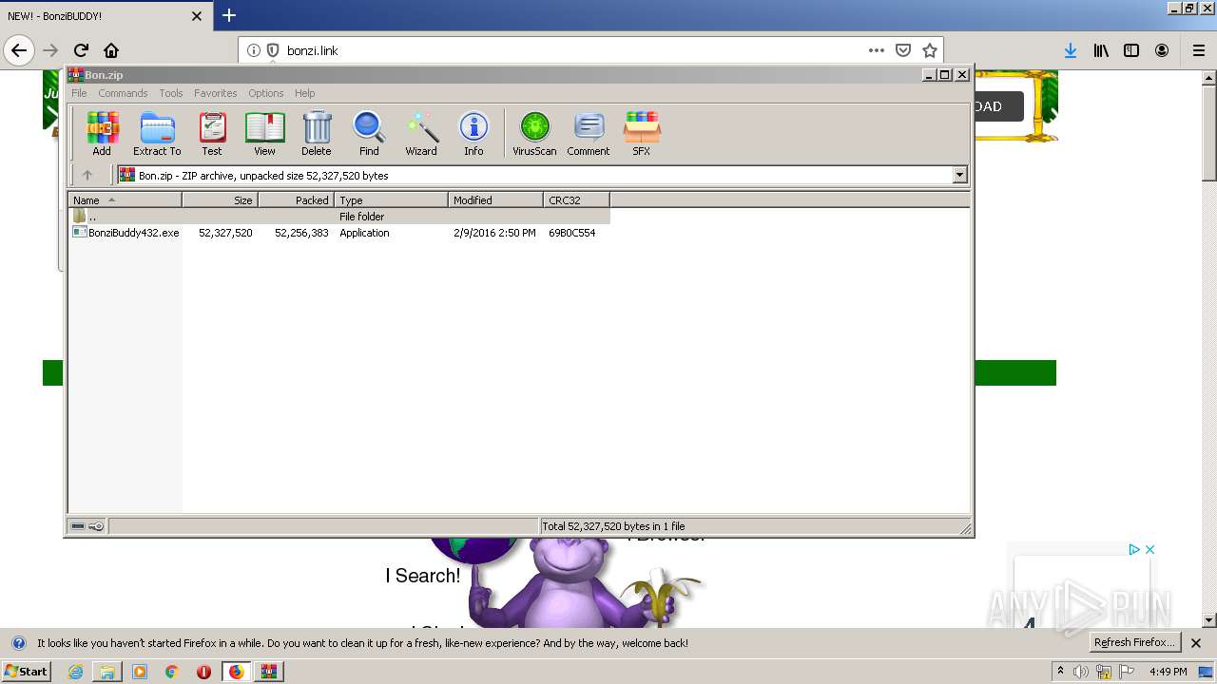Open a new Firefox tab

click(229, 15)
